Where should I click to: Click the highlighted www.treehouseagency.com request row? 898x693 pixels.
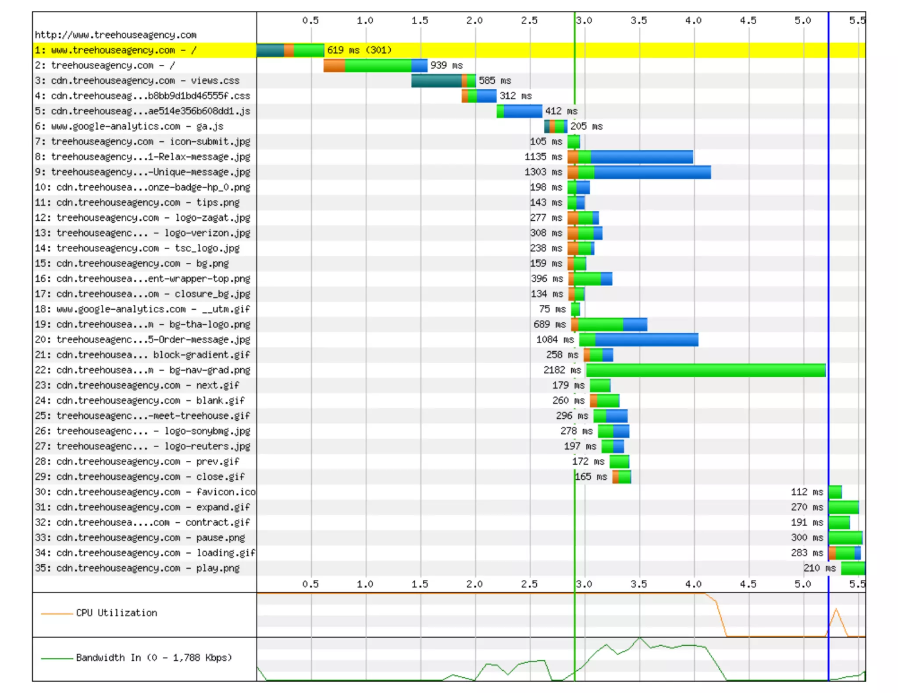116,50
